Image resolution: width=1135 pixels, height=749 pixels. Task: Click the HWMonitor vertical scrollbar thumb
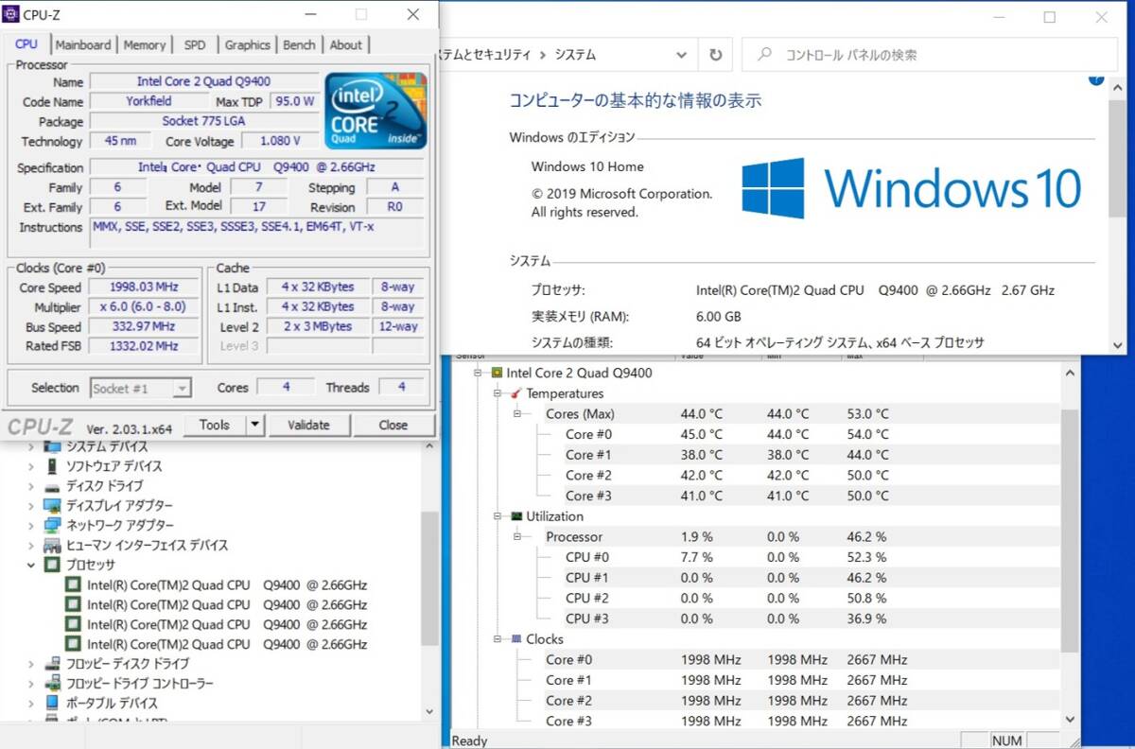[x=1069, y=530]
